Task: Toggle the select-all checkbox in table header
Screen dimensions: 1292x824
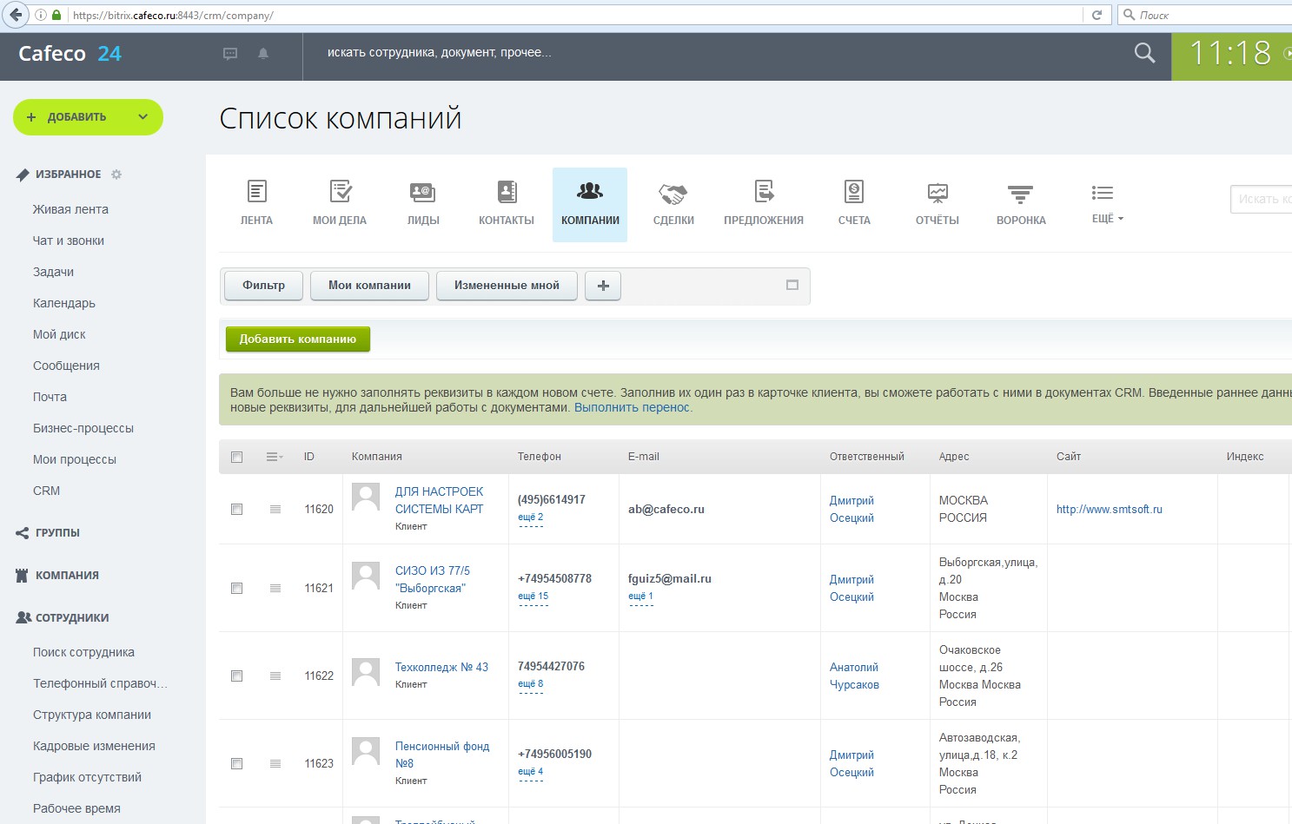Action: [236, 457]
